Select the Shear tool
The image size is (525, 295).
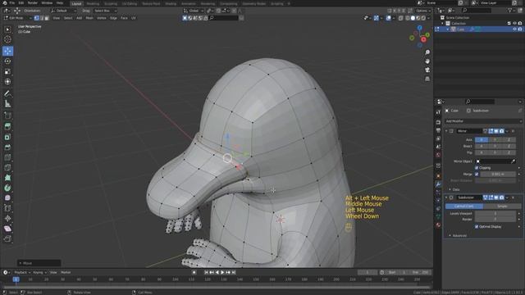[x=7, y=229]
